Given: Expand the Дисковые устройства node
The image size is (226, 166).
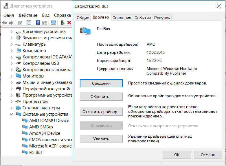Looking at the screenshot, I should (12, 32).
